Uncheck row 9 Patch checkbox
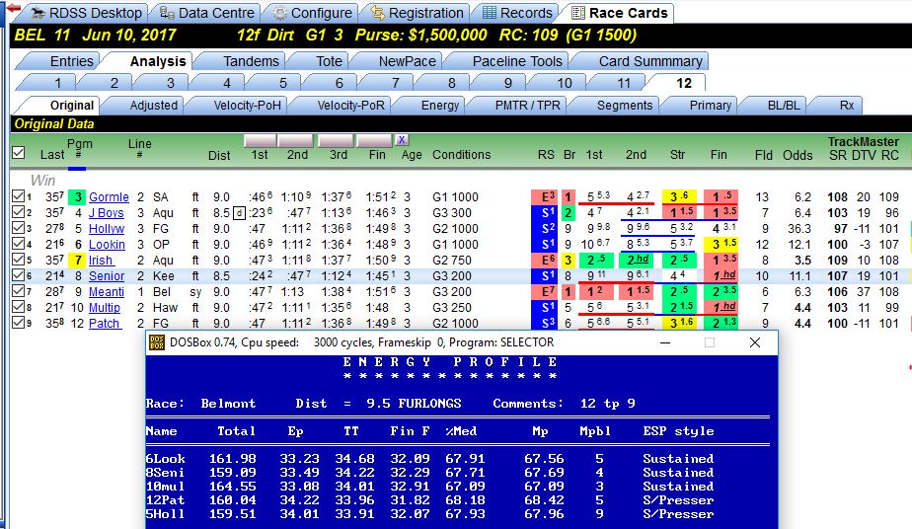Image resolution: width=912 pixels, height=529 pixels. coord(18,322)
